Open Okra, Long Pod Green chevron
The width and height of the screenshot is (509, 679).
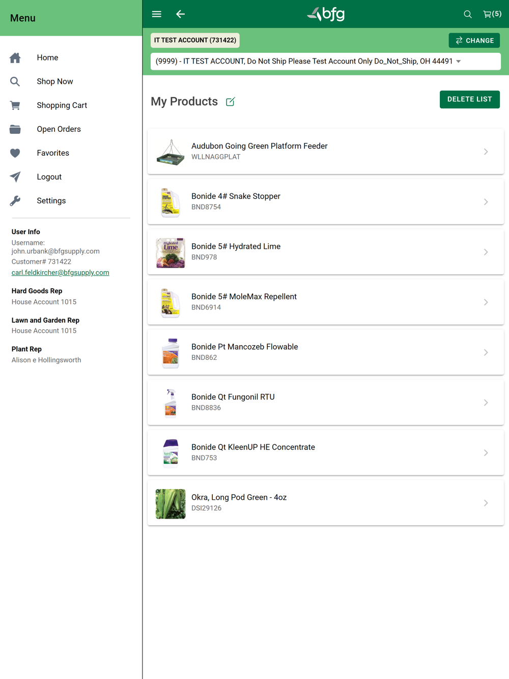(486, 503)
